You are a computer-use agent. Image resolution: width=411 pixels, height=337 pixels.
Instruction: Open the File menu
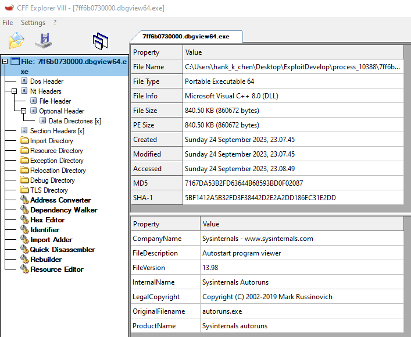click(8, 23)
